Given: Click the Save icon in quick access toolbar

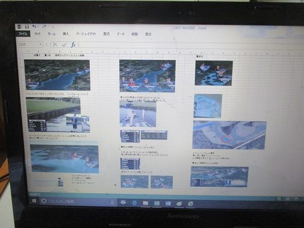Looking at the screenshot, I should pos(26,27).
